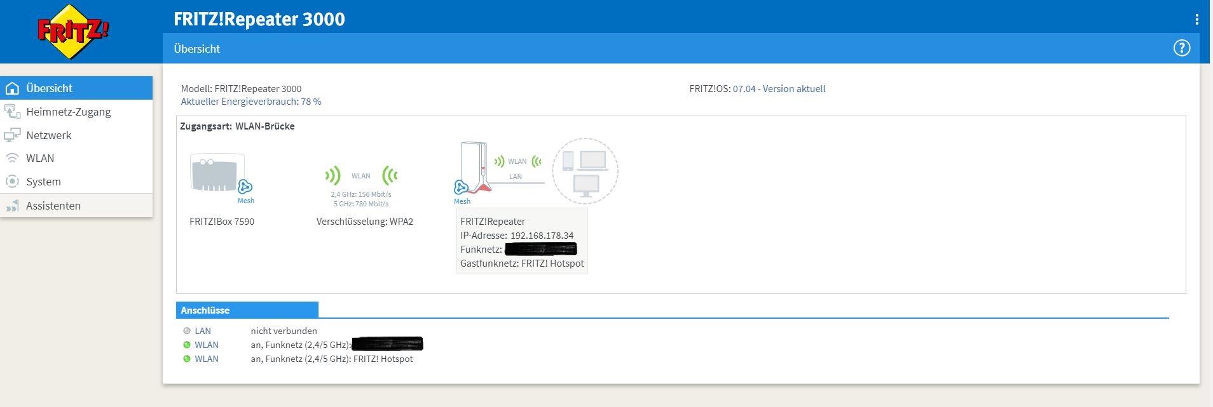Click the Zugangsart: WLAN-Brücke heading
Image resolution: width=1213 pixels, height=407 pixels.
(237, 126)
